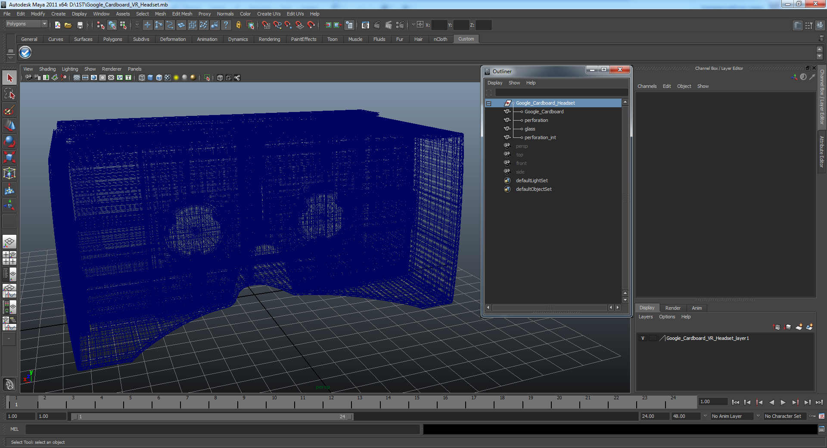Toggle use all lights in the viewport
The image size is (827, 448).
pos(176,78)
